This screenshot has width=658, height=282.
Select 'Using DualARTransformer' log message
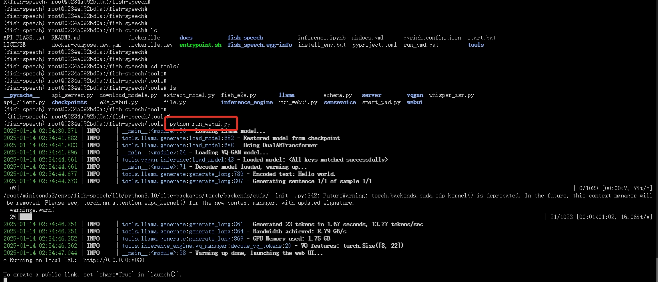(280, 145)
